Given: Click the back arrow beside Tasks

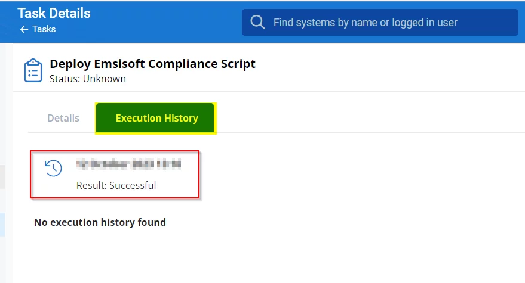Looking at the screenshot, I should (x=24, y=29).
